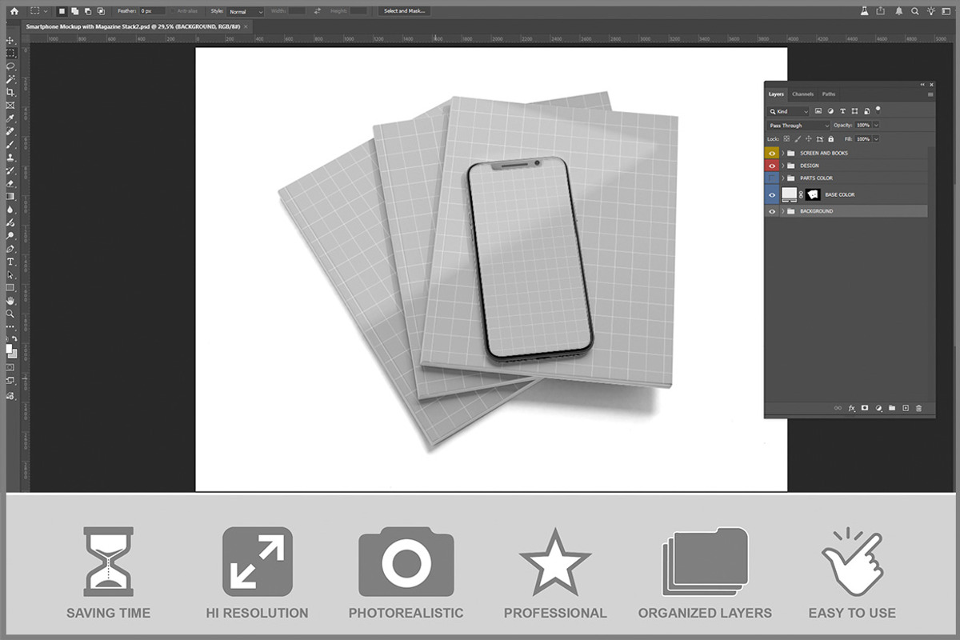Select the Frame tool

[10, 105]
